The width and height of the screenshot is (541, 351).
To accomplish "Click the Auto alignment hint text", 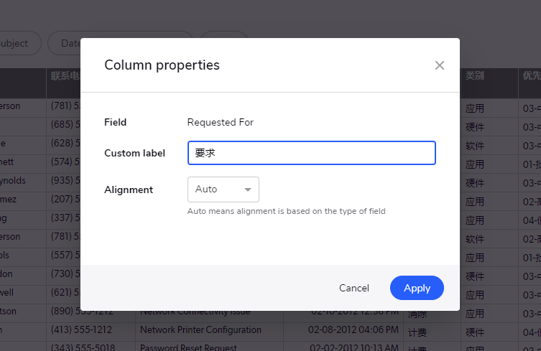I will tap(286, 211).
